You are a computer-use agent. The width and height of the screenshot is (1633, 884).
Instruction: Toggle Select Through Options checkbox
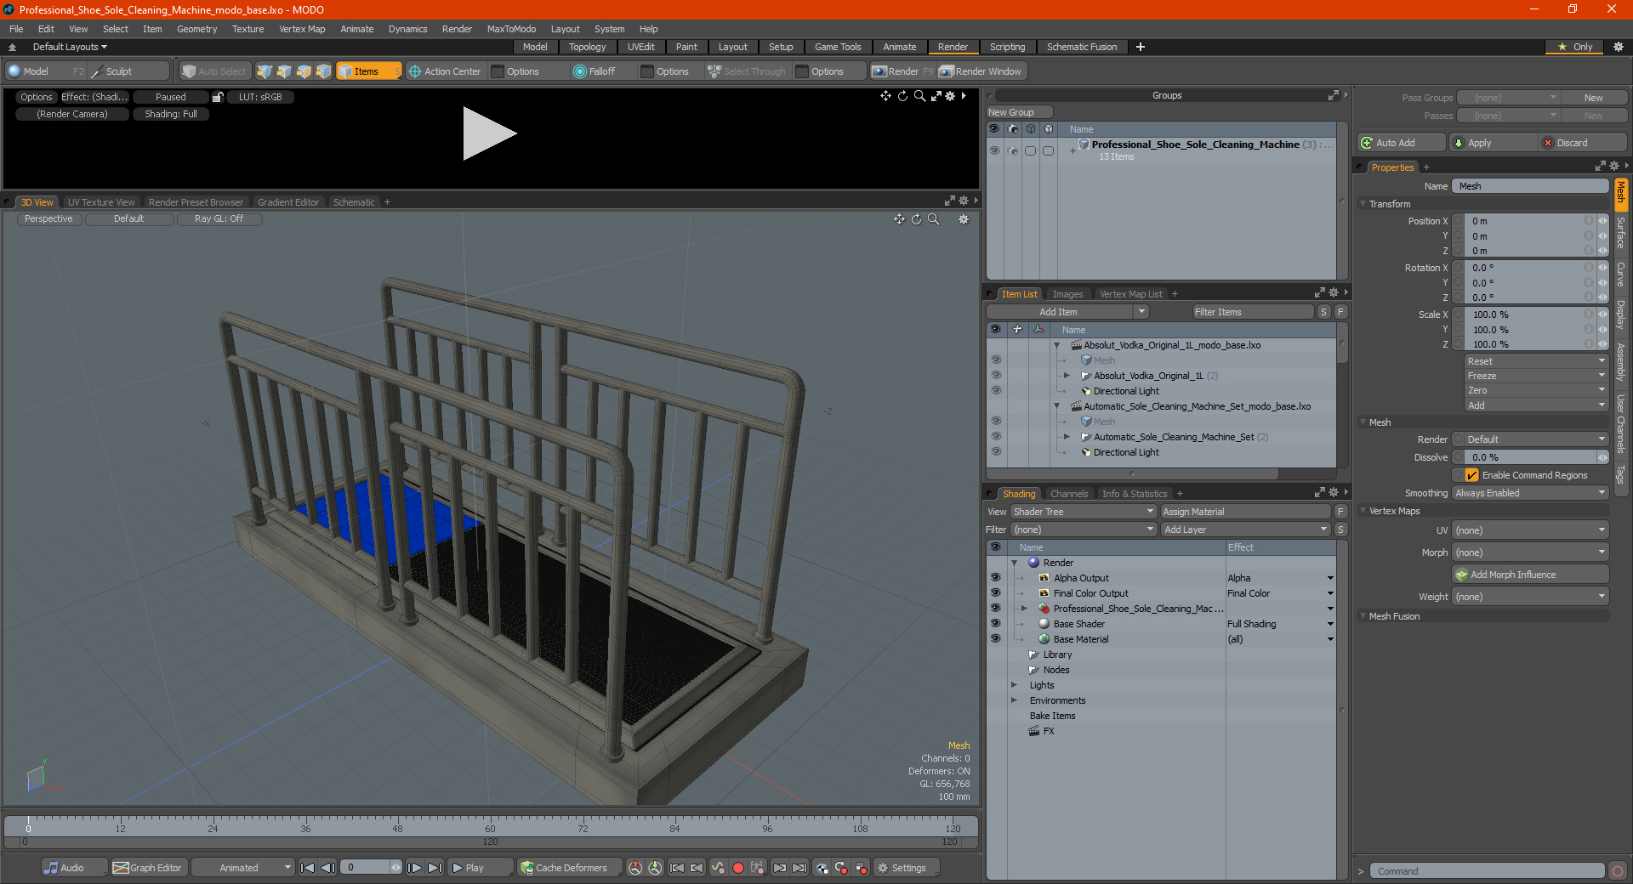(802, 71)
